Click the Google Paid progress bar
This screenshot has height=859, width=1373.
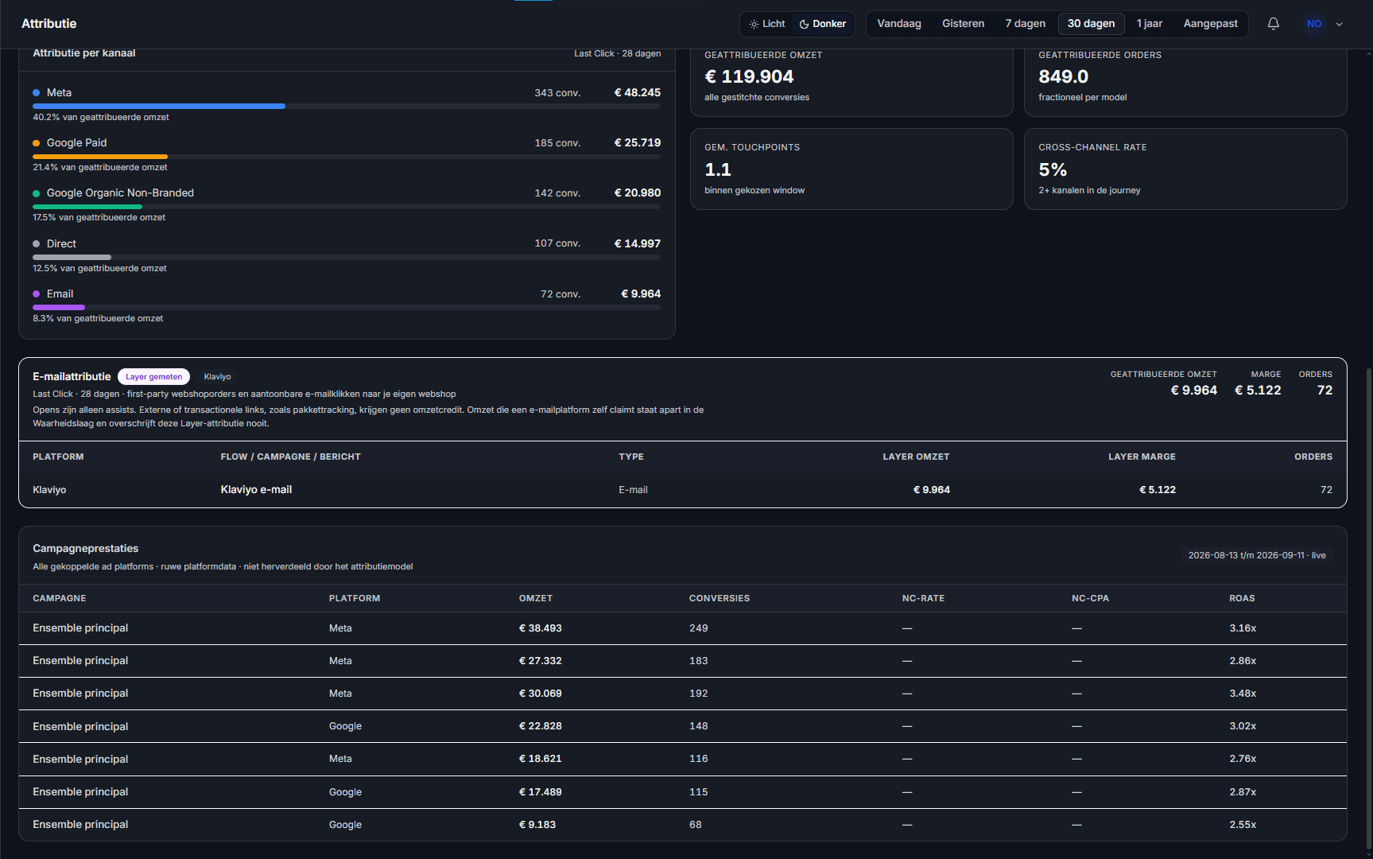tap(347, 157)
